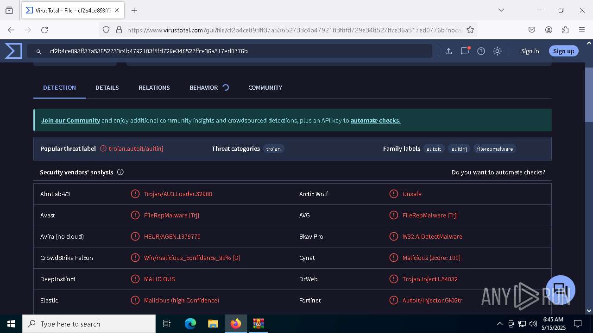Viewport: 593px width, 333px height.
Task: Switch to the COMMUNITY tab
Action: click(265, 87)
